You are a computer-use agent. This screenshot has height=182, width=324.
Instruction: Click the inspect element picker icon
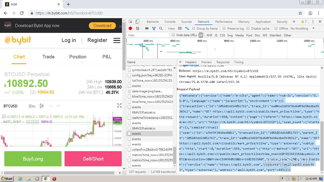pos(130,22)
